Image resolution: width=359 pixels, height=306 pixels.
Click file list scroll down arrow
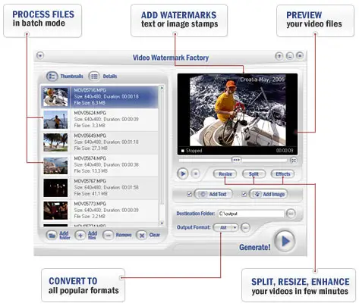[162, 223]
